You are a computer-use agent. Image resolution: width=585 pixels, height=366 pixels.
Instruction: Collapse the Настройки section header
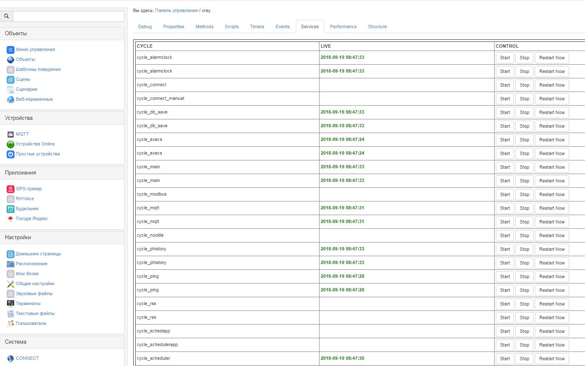tap(62, 238)
